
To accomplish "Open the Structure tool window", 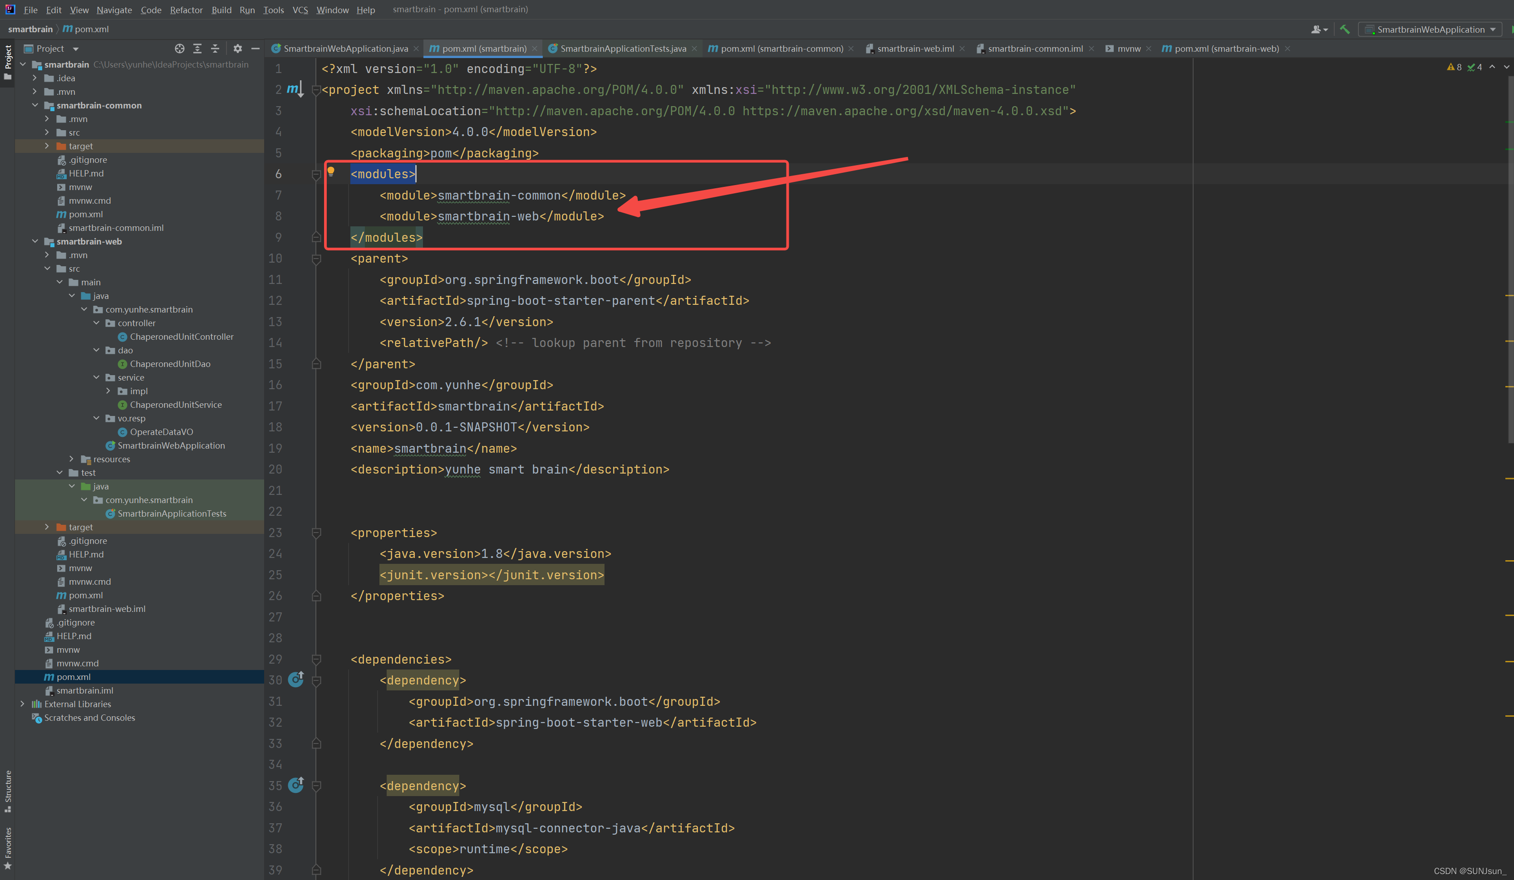I will 8,791.
